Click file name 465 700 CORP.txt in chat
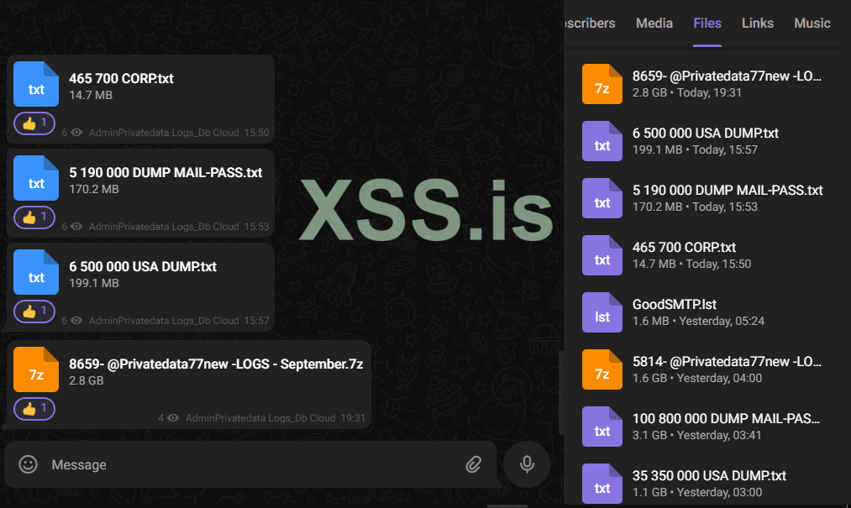The width and height of the screenshot is (851, 508). (x=121, y=78)
